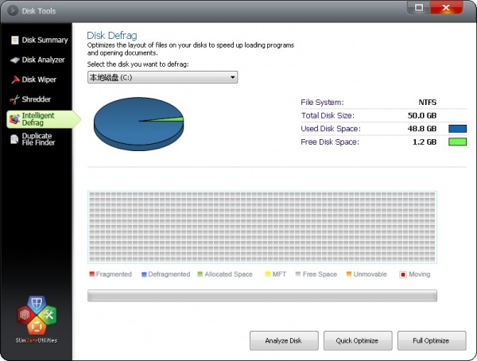Click the green Free Disk Space swatch
The width and height of the screenshot is (477, 361).
(457, 142)
